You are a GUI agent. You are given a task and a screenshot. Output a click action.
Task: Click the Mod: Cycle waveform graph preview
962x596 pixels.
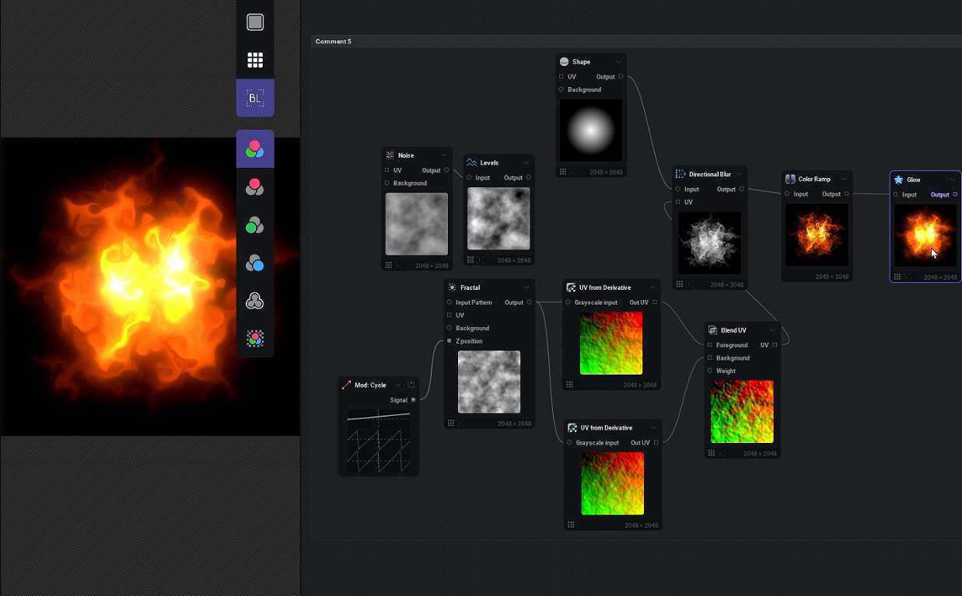click(378, 441)
